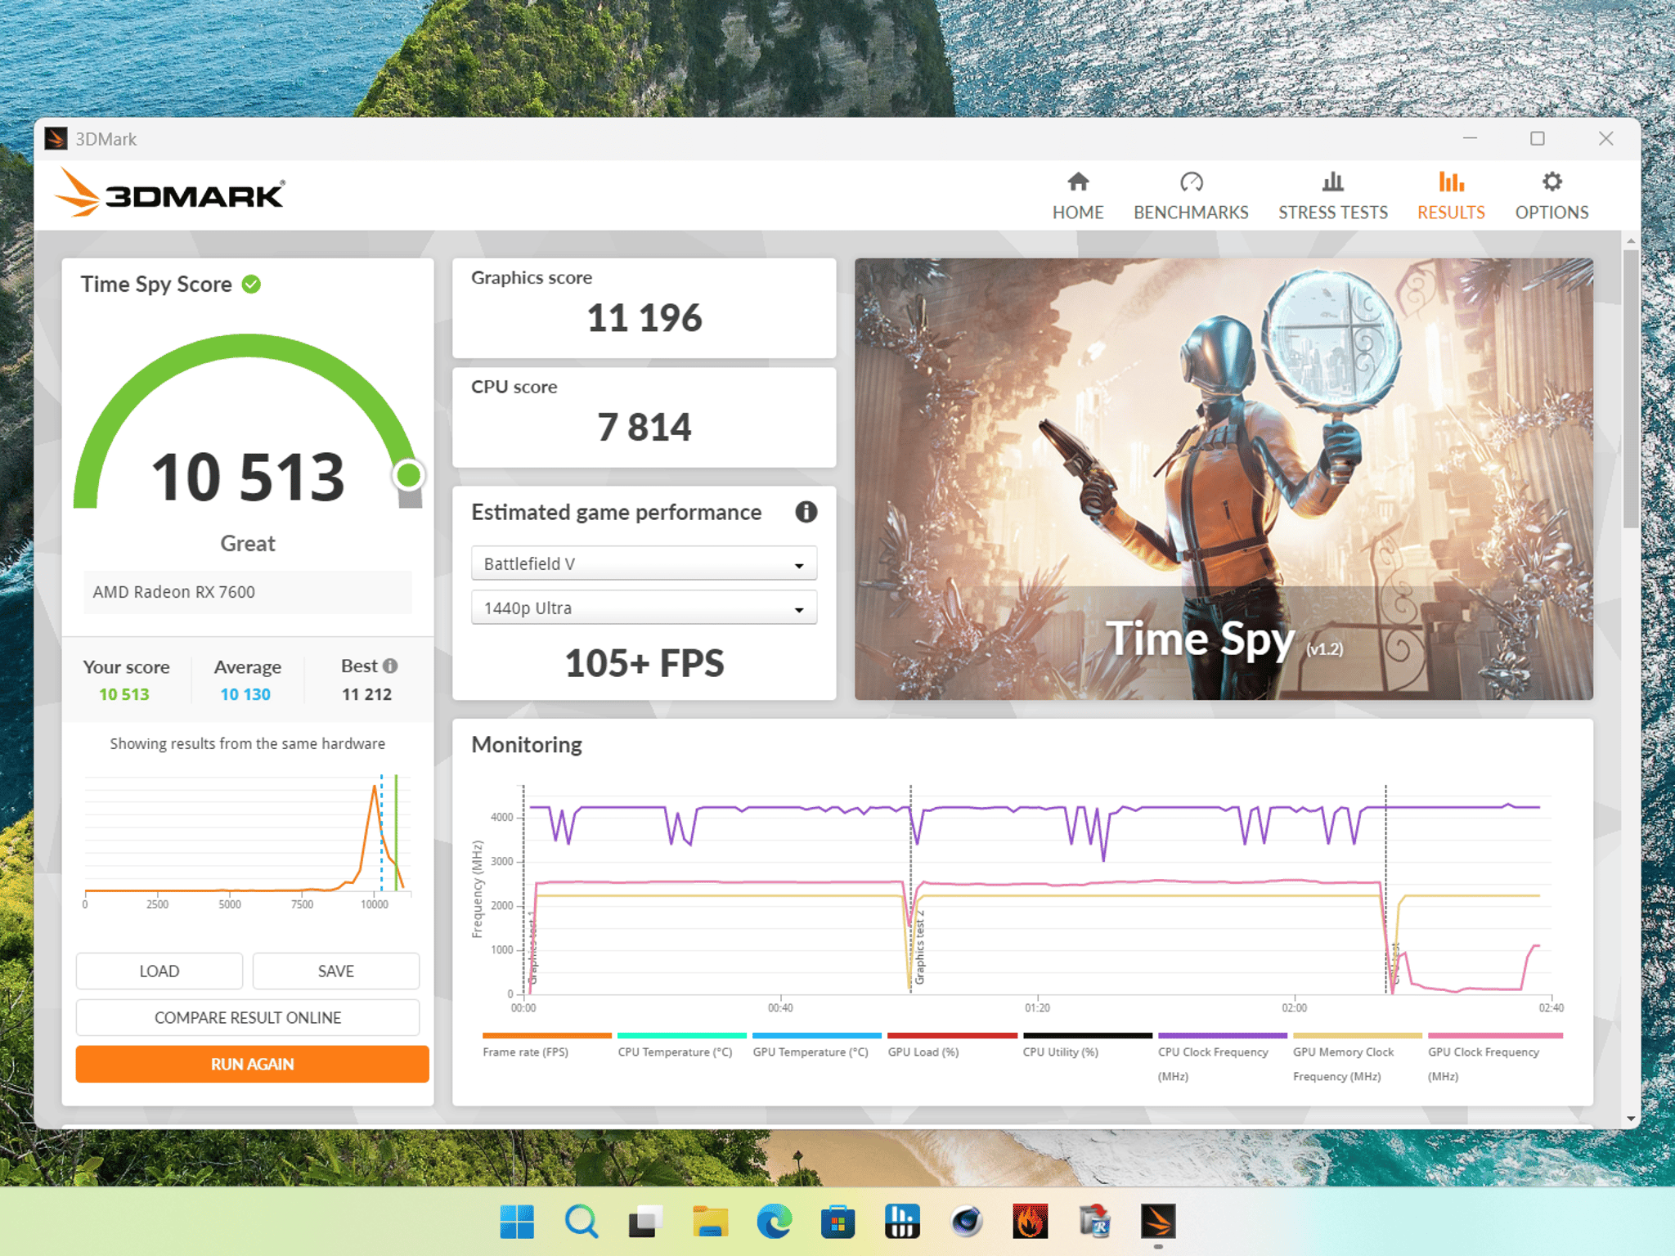
Task: Open HWiNFO from the taskbar
Action: [x=902, y=1222]
